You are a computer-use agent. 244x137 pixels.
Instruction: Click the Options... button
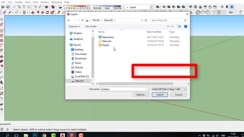click(x=141, y=95)
